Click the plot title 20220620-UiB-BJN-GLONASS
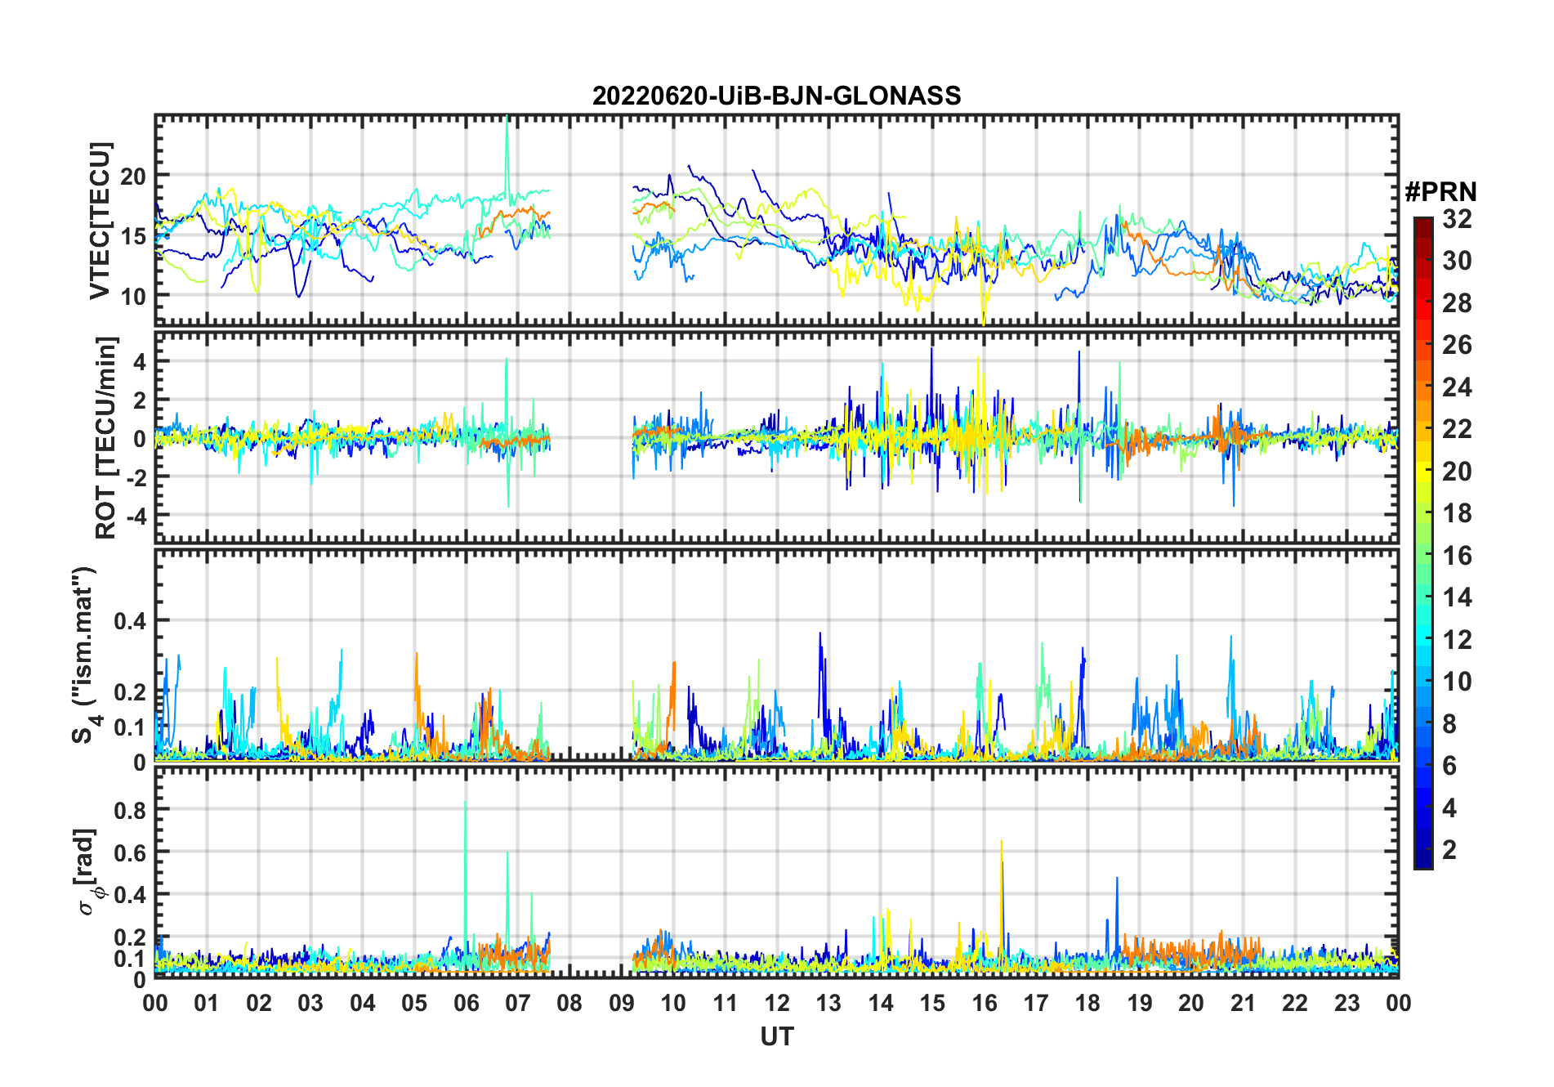 tap(776, 96)
